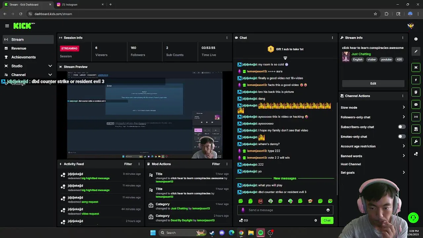Toggle the Chat panel via the speech bubble icon

[416, 104]
